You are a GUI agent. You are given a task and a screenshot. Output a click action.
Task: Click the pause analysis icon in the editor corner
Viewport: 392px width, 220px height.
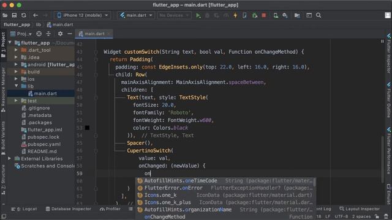pos(382,41)
